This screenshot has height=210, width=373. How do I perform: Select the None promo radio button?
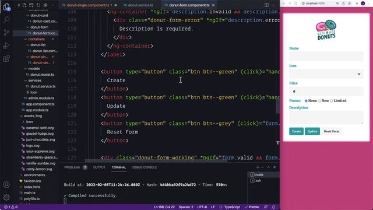tap(306, 101)
